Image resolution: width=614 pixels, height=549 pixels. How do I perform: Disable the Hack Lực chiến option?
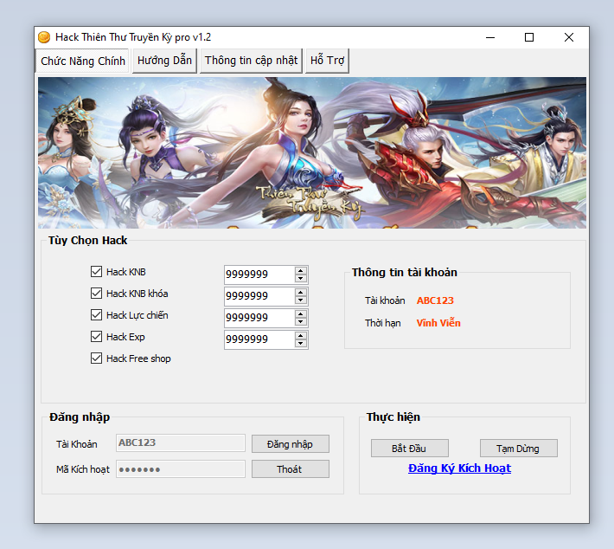pos(96,315)
